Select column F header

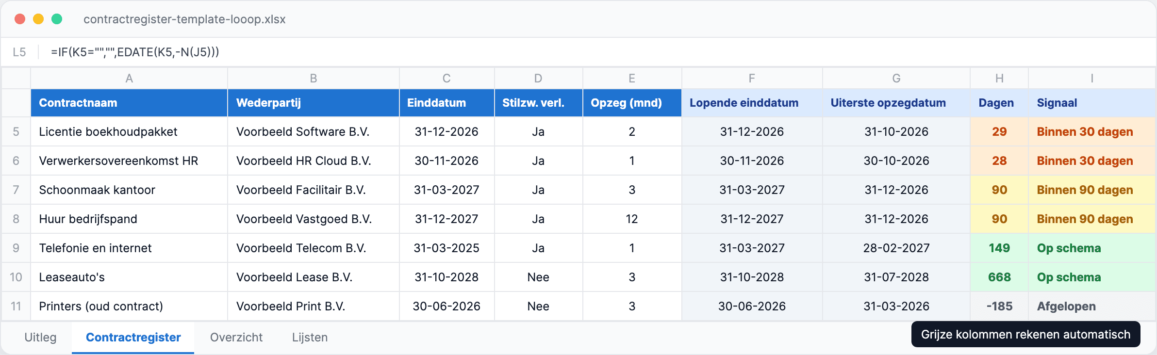click(x=752, y=78)
